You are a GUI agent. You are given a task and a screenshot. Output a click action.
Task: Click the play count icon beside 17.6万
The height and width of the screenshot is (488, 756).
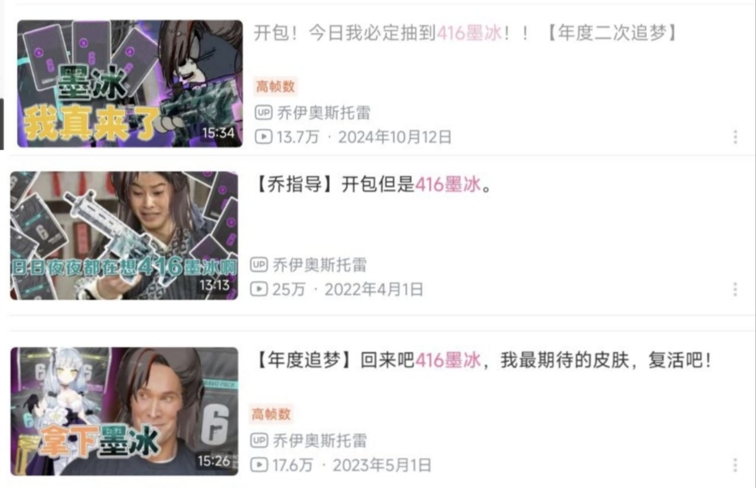tap(259, 464)
